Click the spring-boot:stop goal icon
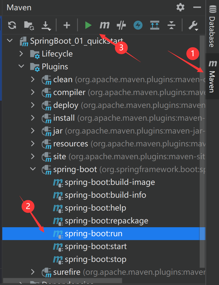Viewport: 219px width, 285px height. coord(58,260)
